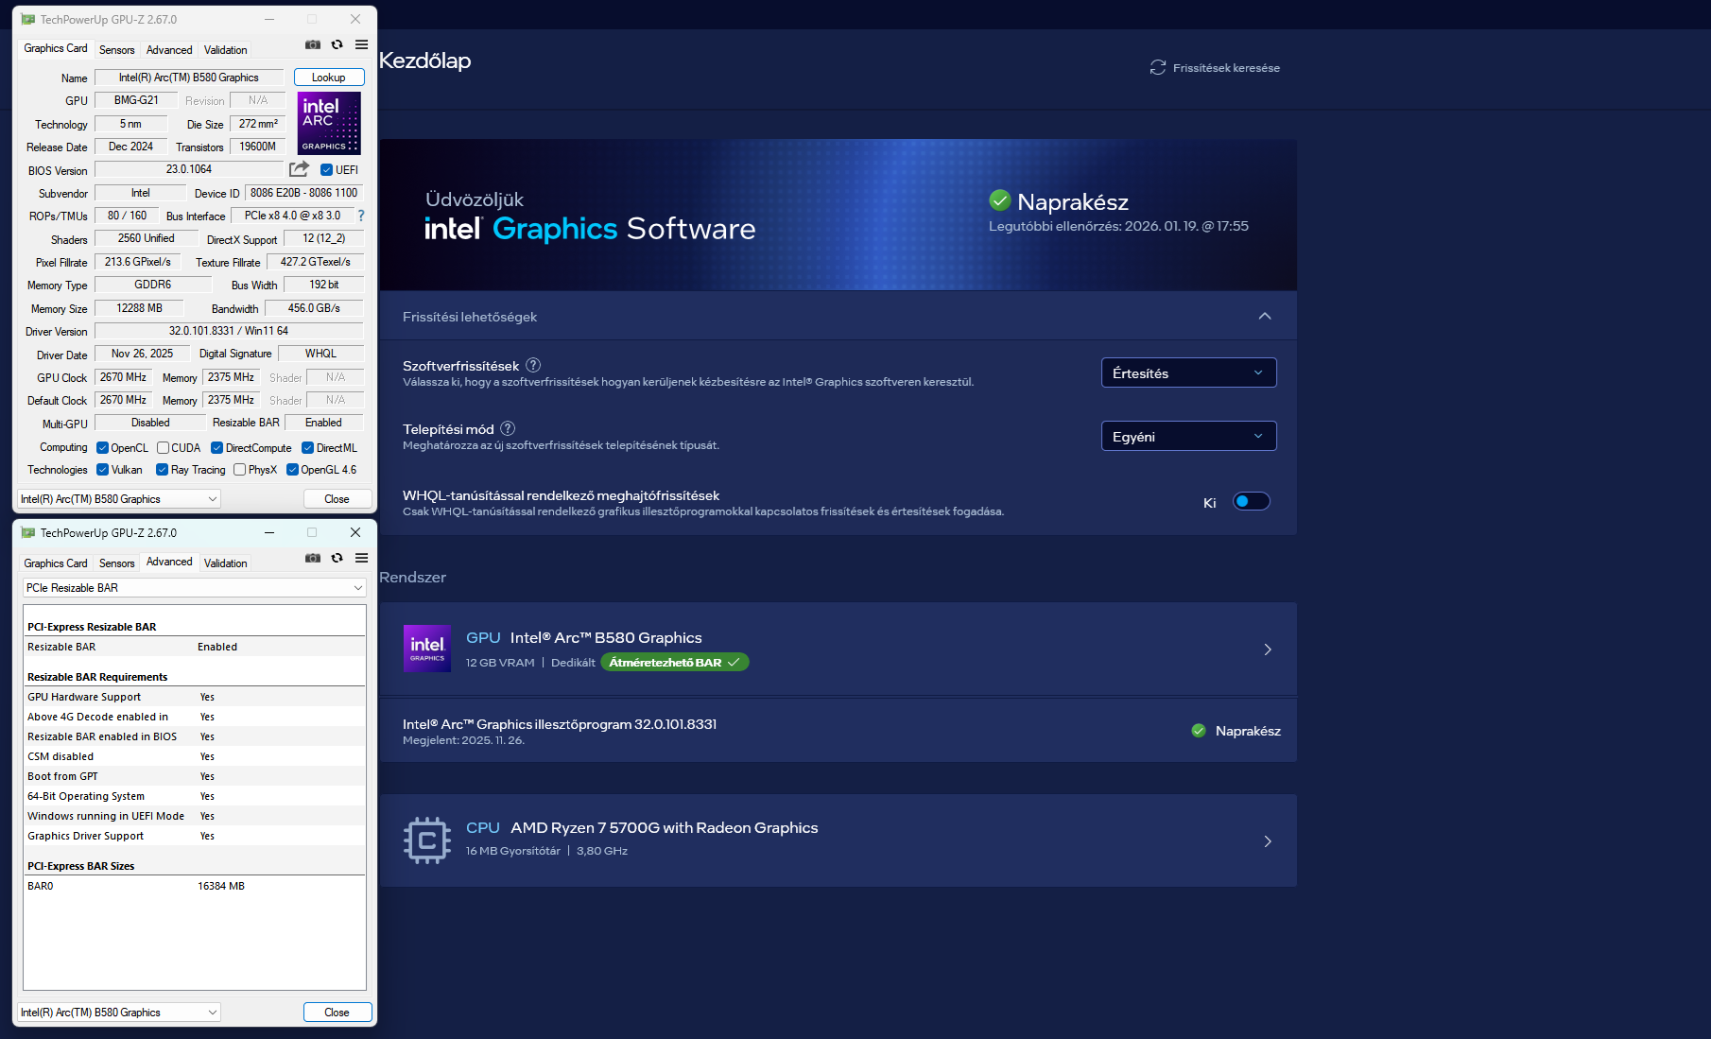Toggle the Vulkan checkbox
The width and height of the screenshot is (1711, 1039).
(102, 470)
